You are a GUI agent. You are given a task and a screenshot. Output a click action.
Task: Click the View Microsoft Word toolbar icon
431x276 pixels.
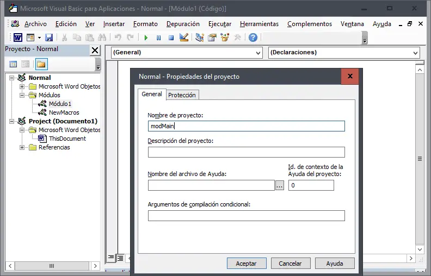(x=18, y=37)
